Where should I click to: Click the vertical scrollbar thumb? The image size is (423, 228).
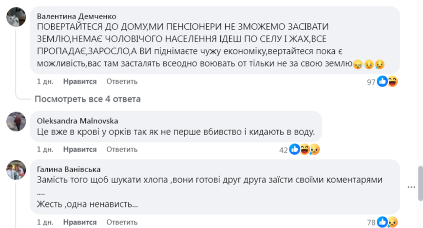pyautogui.click(x=419, y=183)
